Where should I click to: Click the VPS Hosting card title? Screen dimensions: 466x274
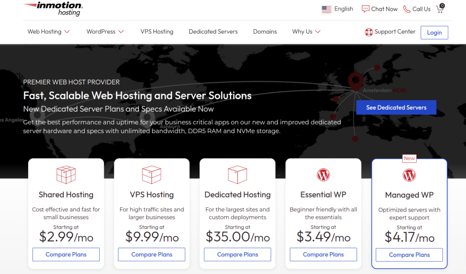click(152, 195)
